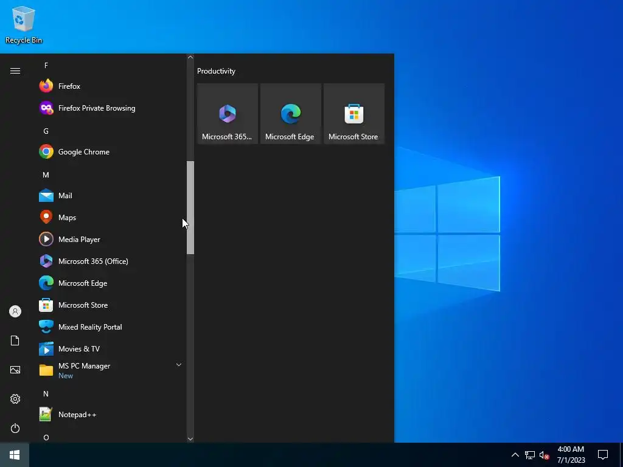Open Pictures from the Start sidebar
This screenshot has height=467, width=623.
coord(15,370)
